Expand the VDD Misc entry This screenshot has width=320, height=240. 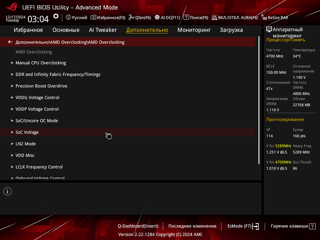coord(127,155)
